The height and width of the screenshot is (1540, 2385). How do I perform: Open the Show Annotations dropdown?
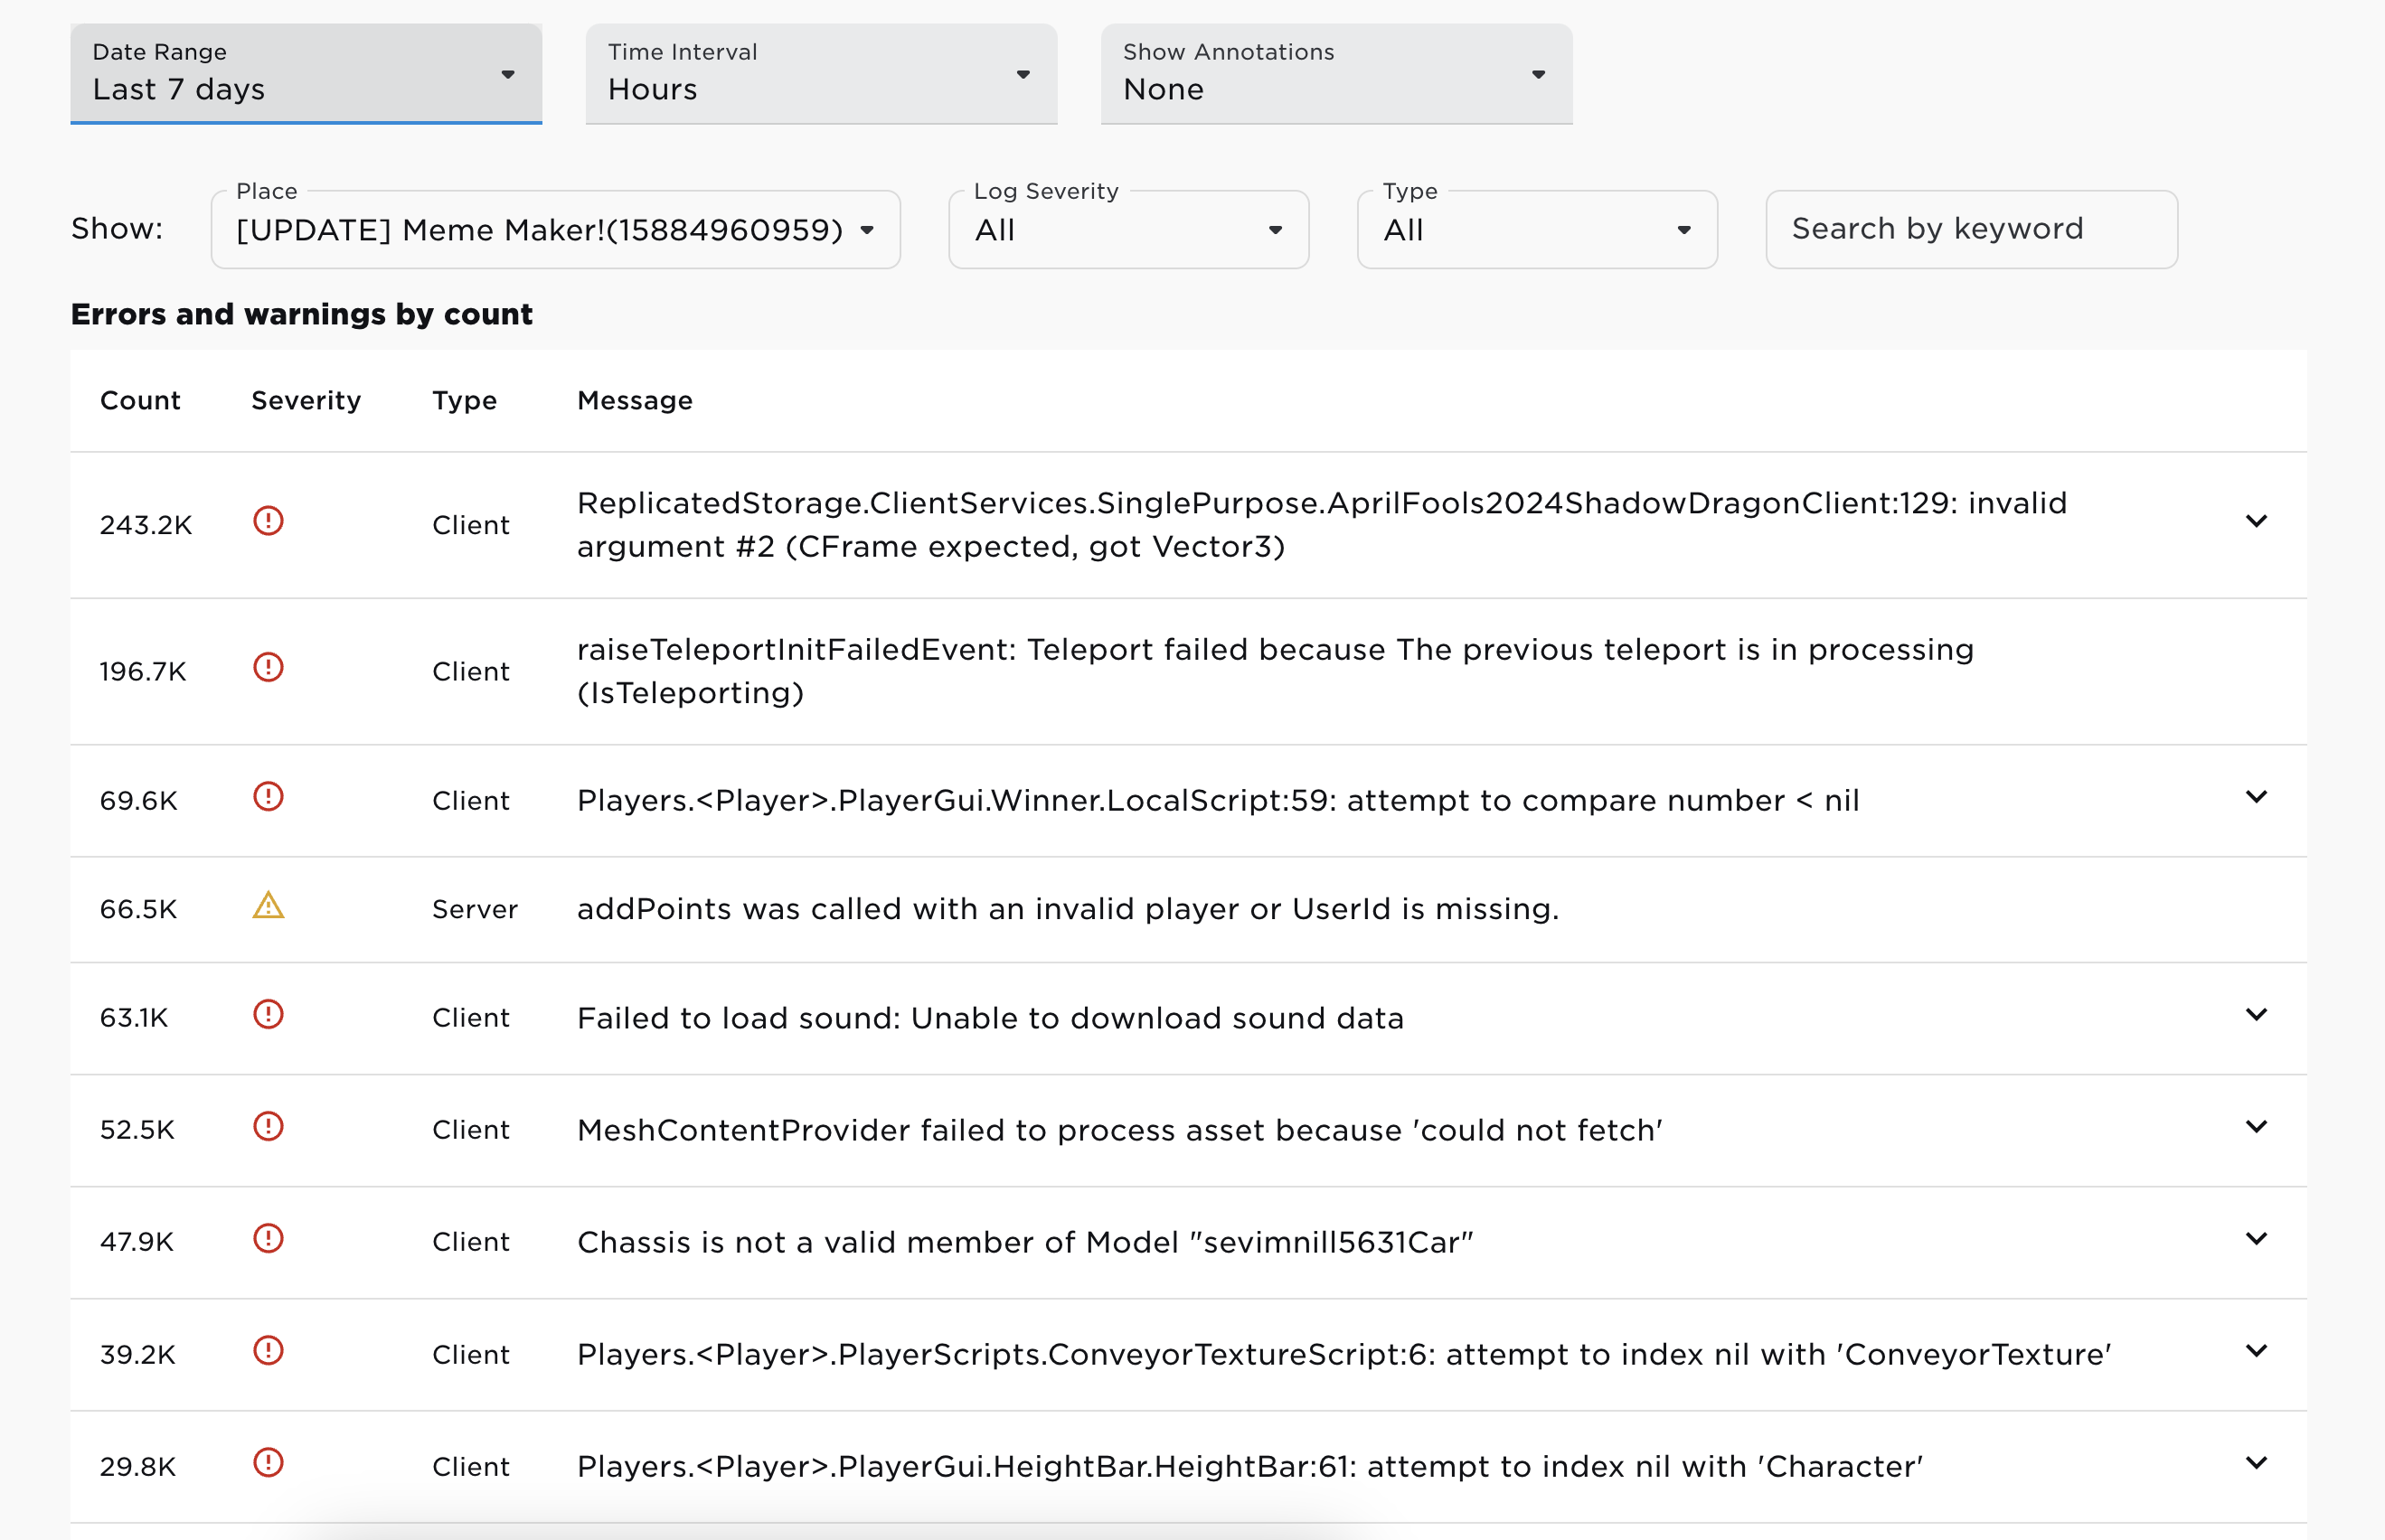tap(1335, 74)
